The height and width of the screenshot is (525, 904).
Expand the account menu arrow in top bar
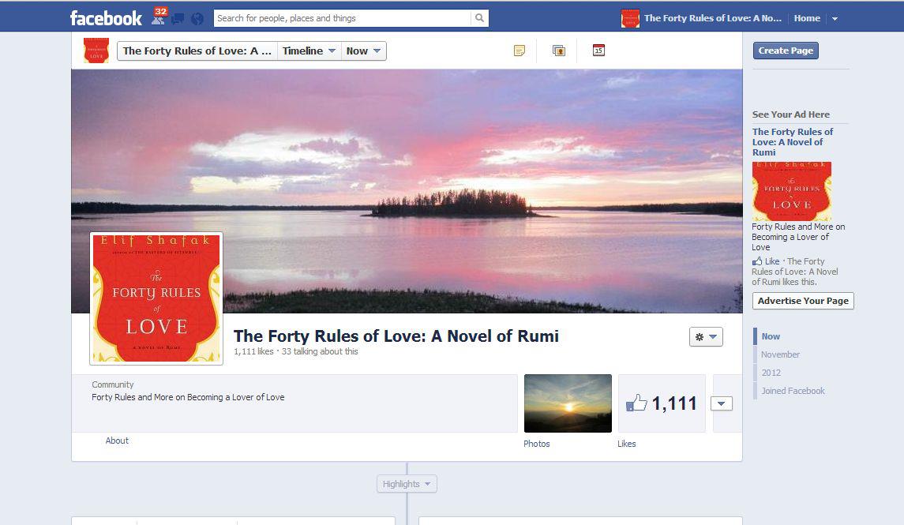(x=835, y=18)
